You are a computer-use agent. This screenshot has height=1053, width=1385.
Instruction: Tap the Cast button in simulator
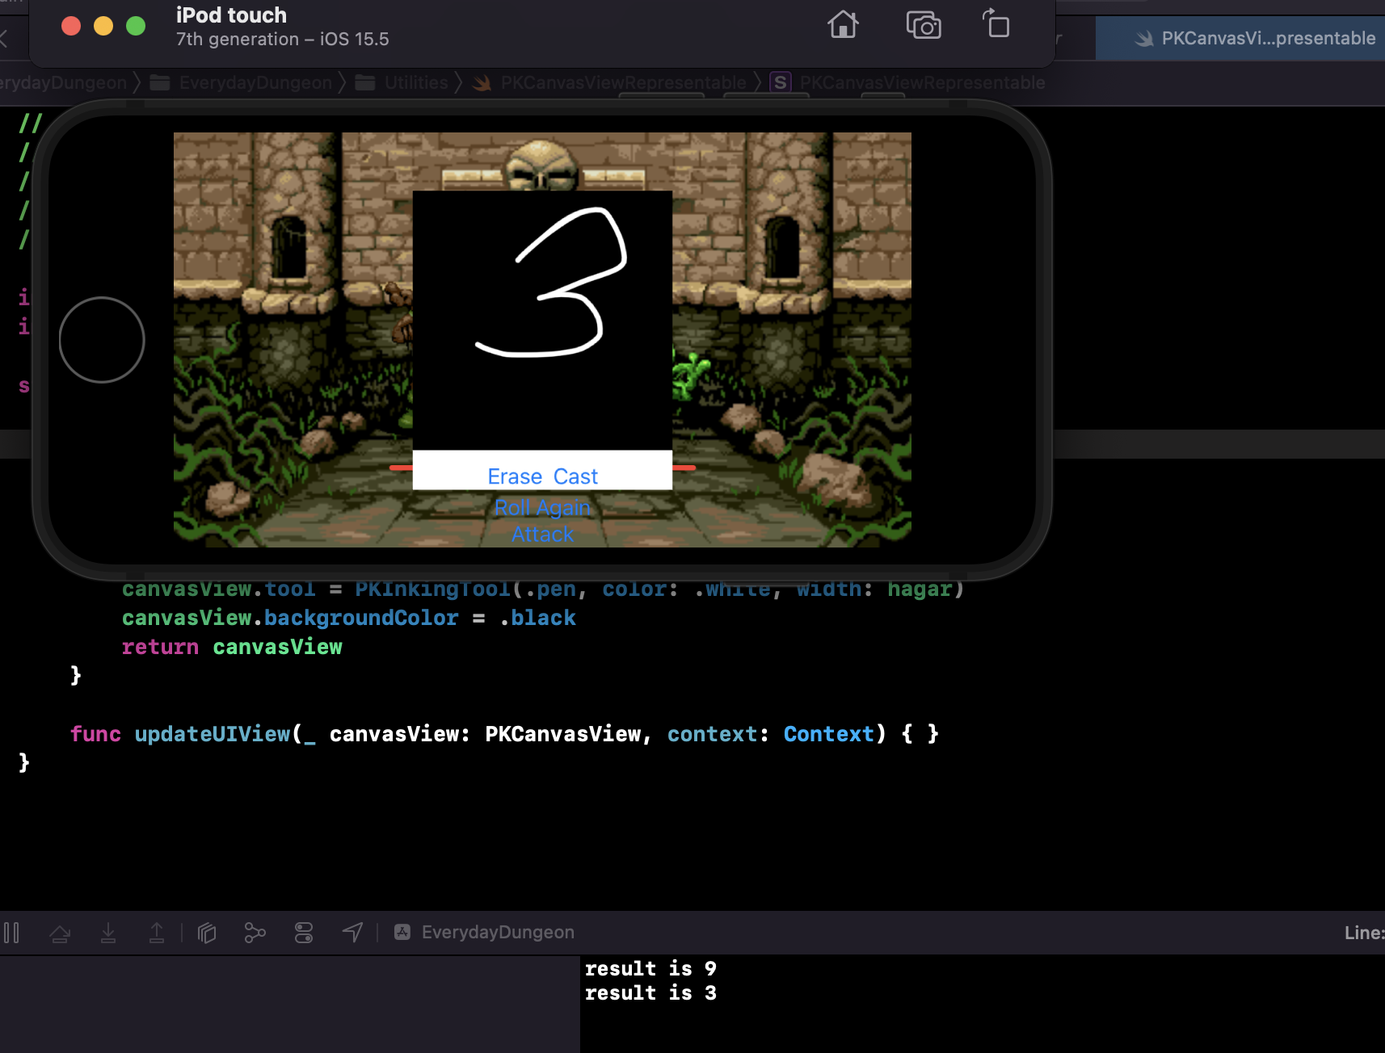(x=575, y=476)
